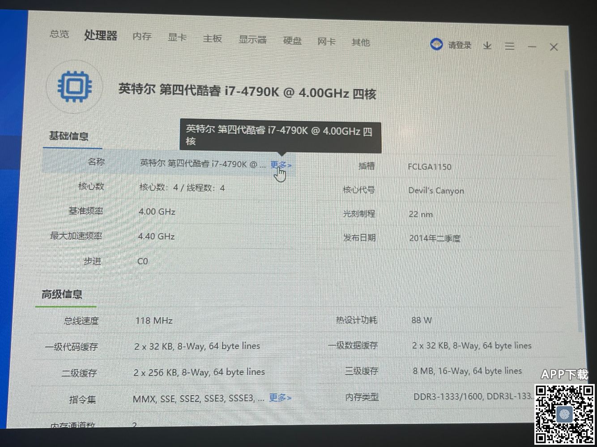The image size is (597, 447).
Task: Select the 处理器 processor tab
Action: (x=101, y=35)
